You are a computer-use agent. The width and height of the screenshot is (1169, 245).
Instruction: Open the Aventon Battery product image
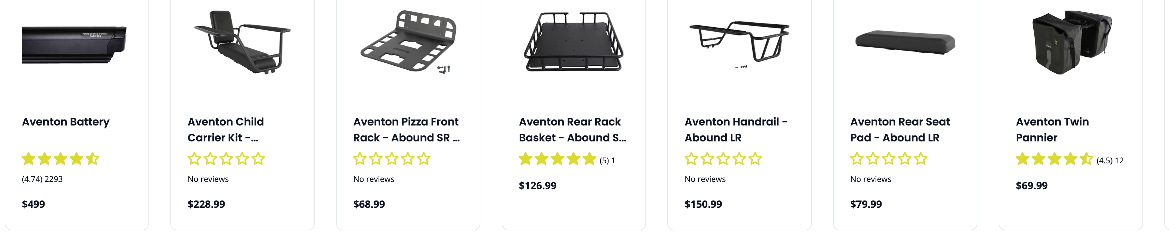[74, 44]
